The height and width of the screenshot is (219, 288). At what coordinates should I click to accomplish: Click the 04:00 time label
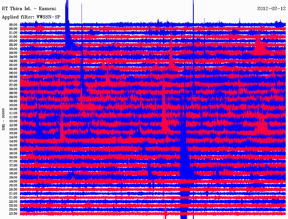tap(13, 57)
